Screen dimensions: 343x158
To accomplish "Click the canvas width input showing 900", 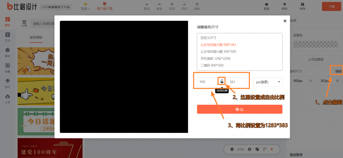I will (x=207, y=82).
